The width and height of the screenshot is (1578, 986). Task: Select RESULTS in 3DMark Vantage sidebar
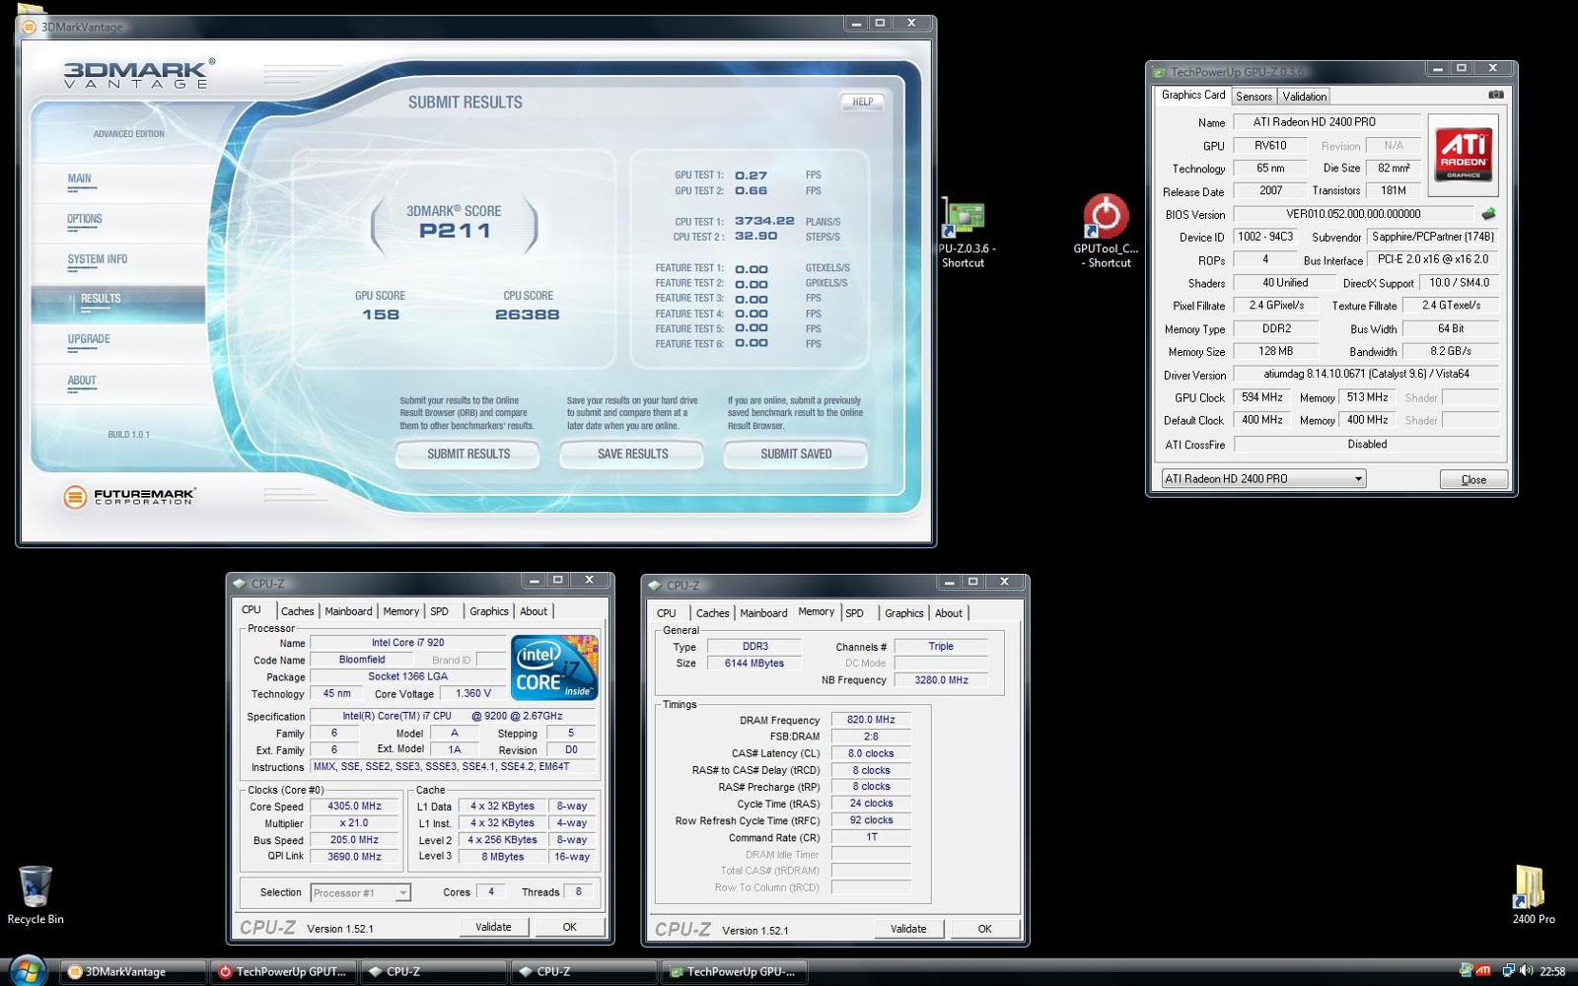pos(118,304)
